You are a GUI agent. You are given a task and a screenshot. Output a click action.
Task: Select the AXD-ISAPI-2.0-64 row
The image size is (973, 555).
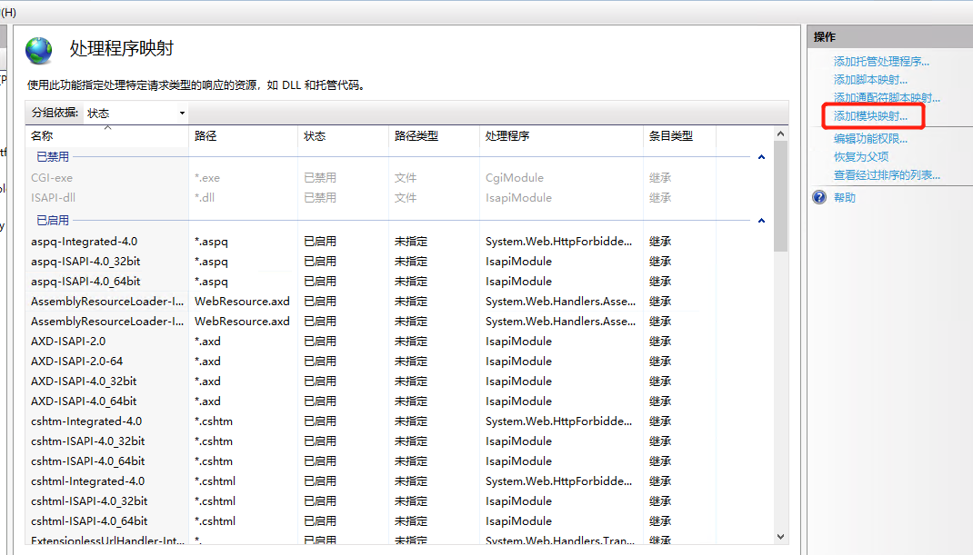[76, 362]
